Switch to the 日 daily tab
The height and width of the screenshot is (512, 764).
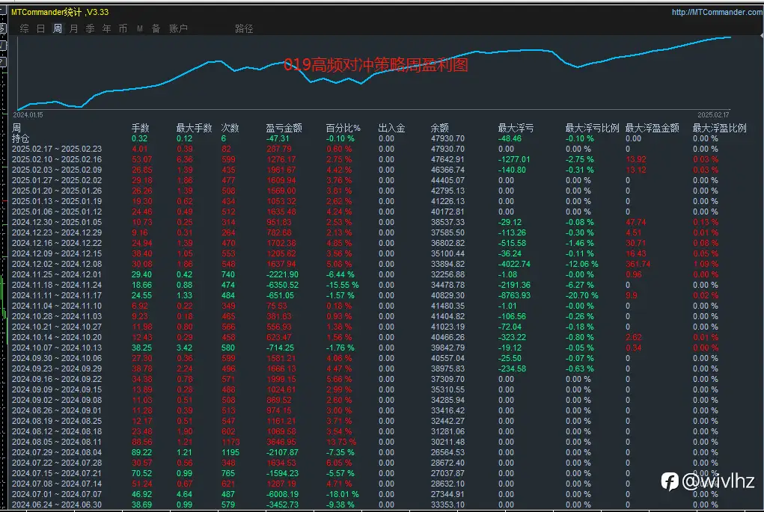pyautogui.click(x=41, y=28)
